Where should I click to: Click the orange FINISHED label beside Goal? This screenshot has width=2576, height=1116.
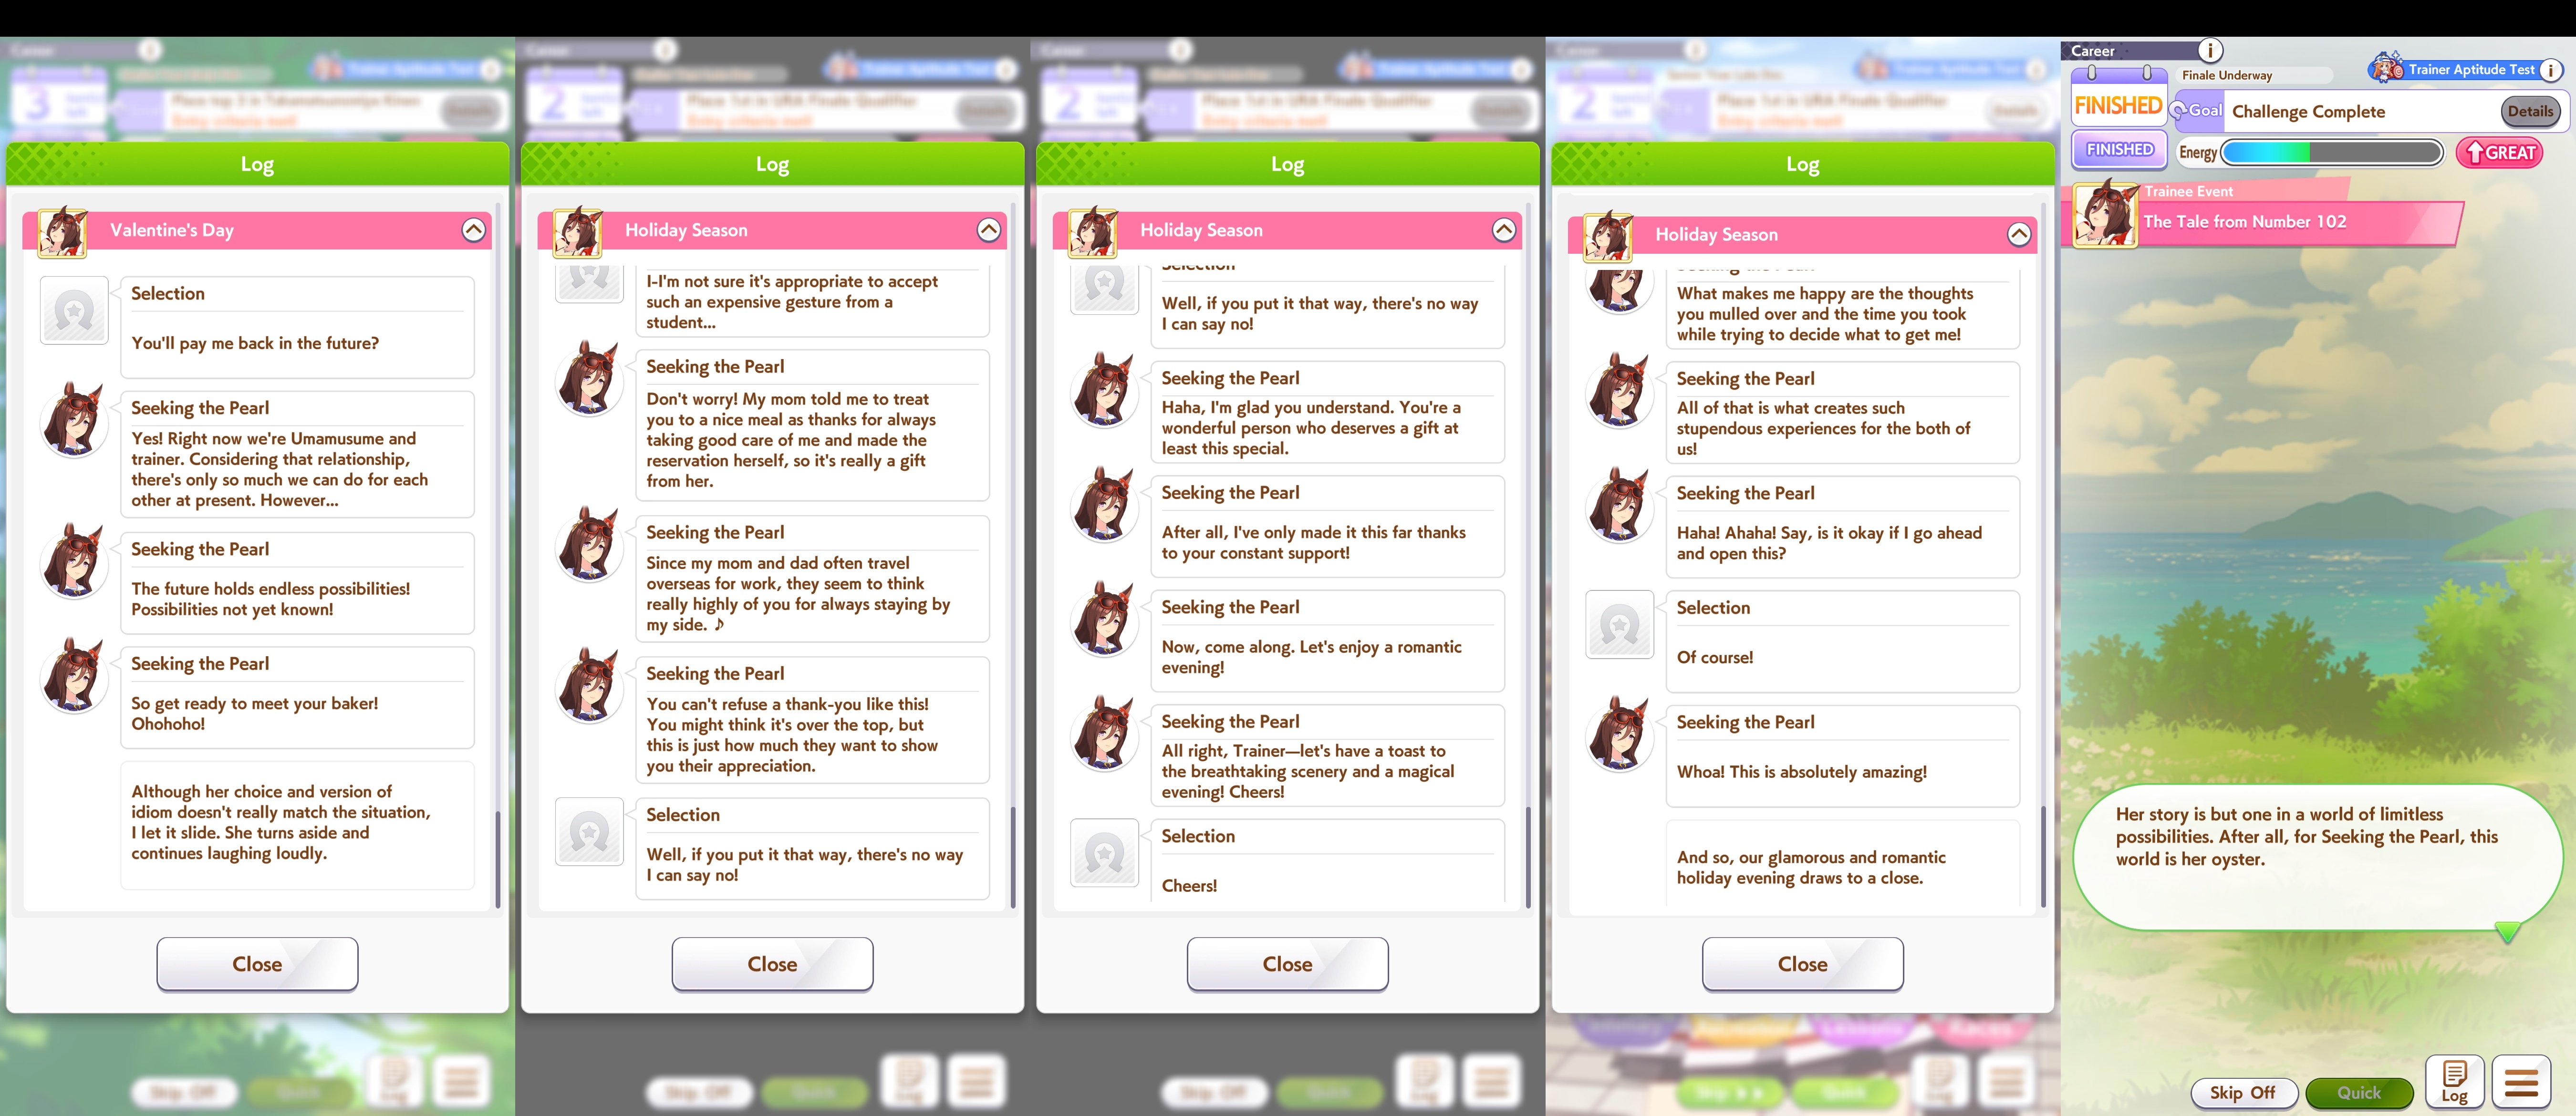pos(2118,105)
